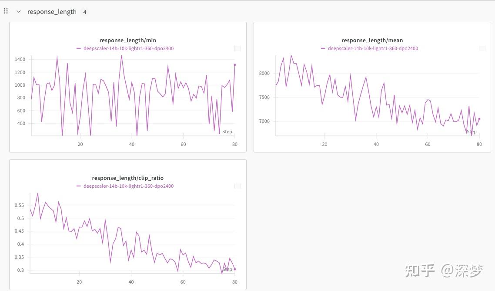Click the step 80 endpoint dot in min chart
Viewport: 495px width, 291px height.
coord(235,65)
